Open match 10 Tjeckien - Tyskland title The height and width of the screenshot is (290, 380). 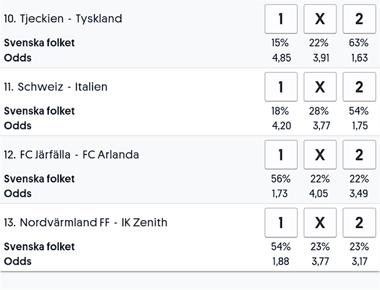pos(63,19)
